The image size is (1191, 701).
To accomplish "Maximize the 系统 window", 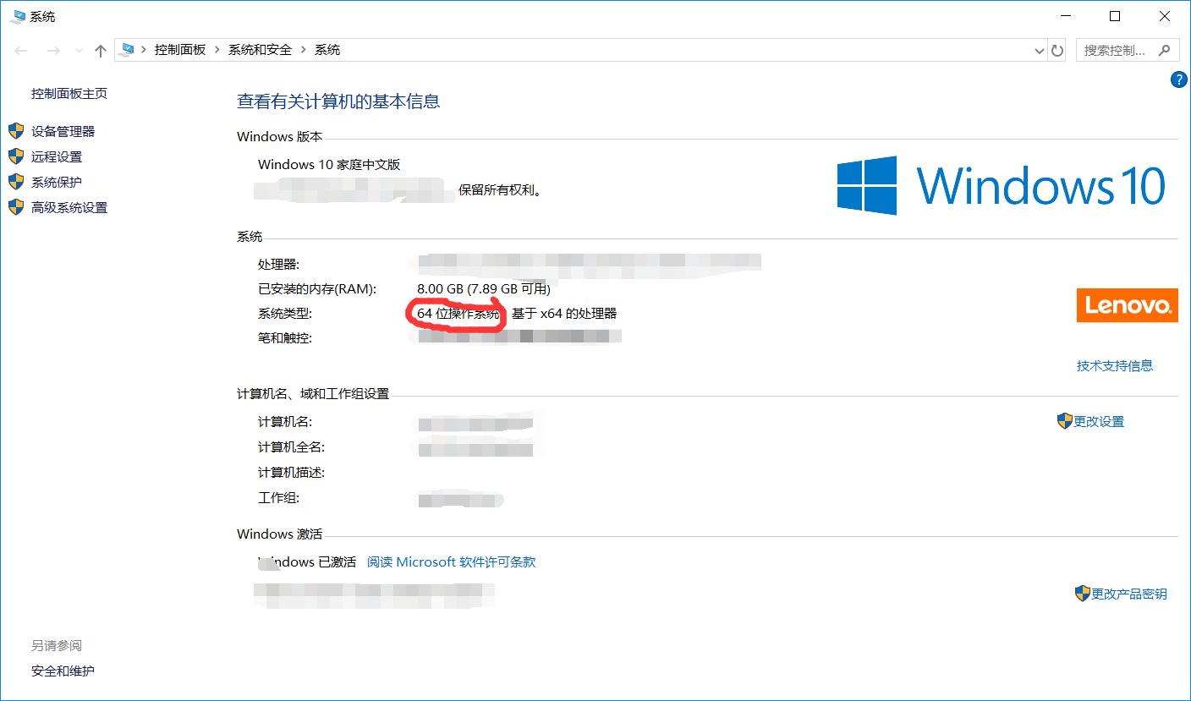I will tap(1115, 16).
